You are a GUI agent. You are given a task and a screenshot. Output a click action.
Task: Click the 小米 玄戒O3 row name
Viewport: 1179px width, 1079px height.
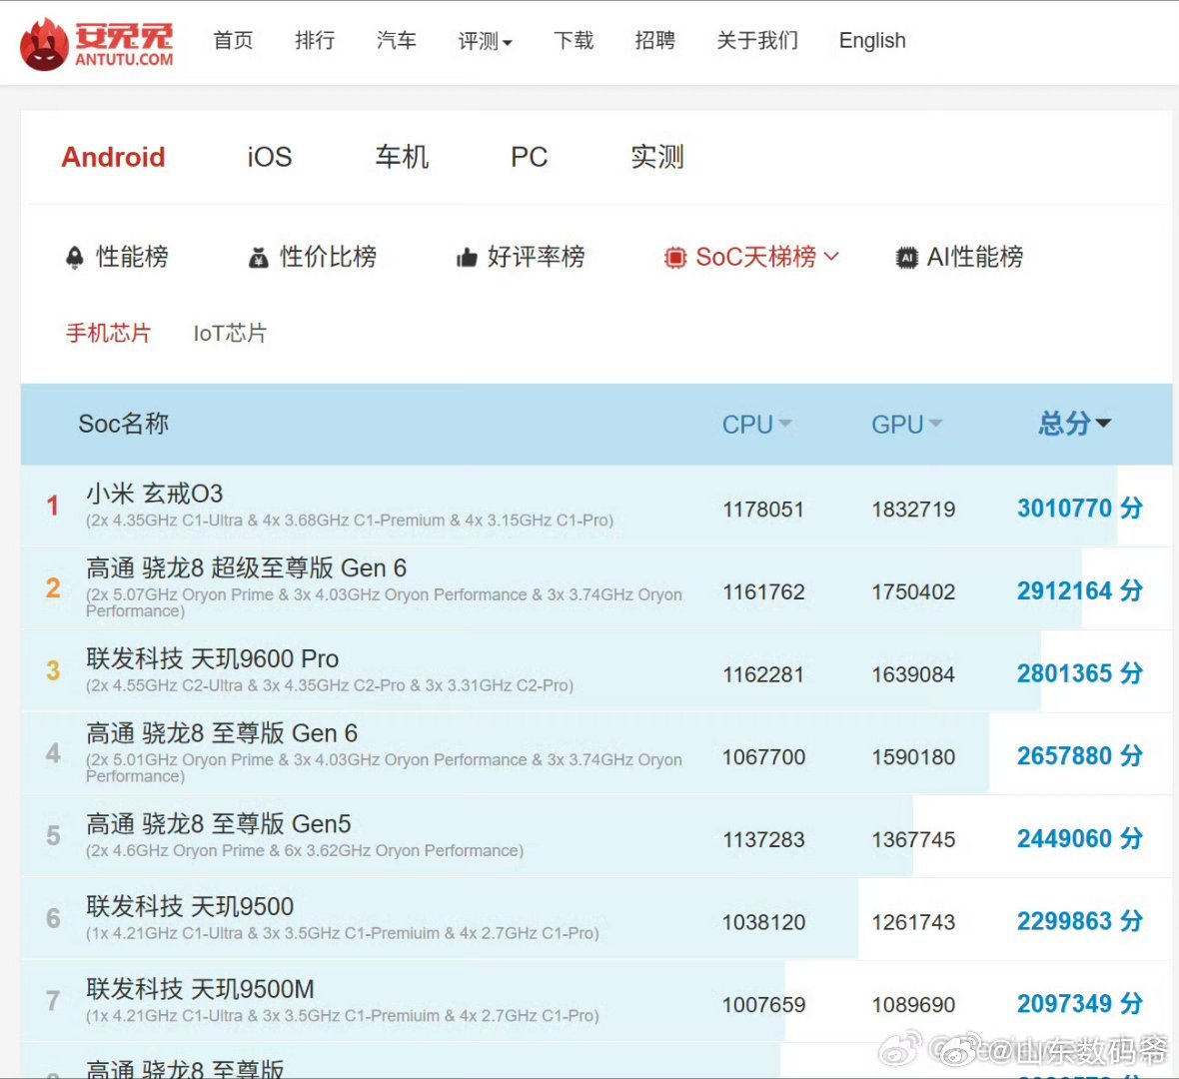154,494
